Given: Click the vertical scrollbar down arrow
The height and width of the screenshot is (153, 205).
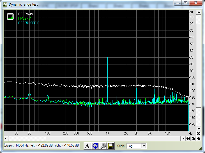Looking at the screenshot, I should 199,129.
